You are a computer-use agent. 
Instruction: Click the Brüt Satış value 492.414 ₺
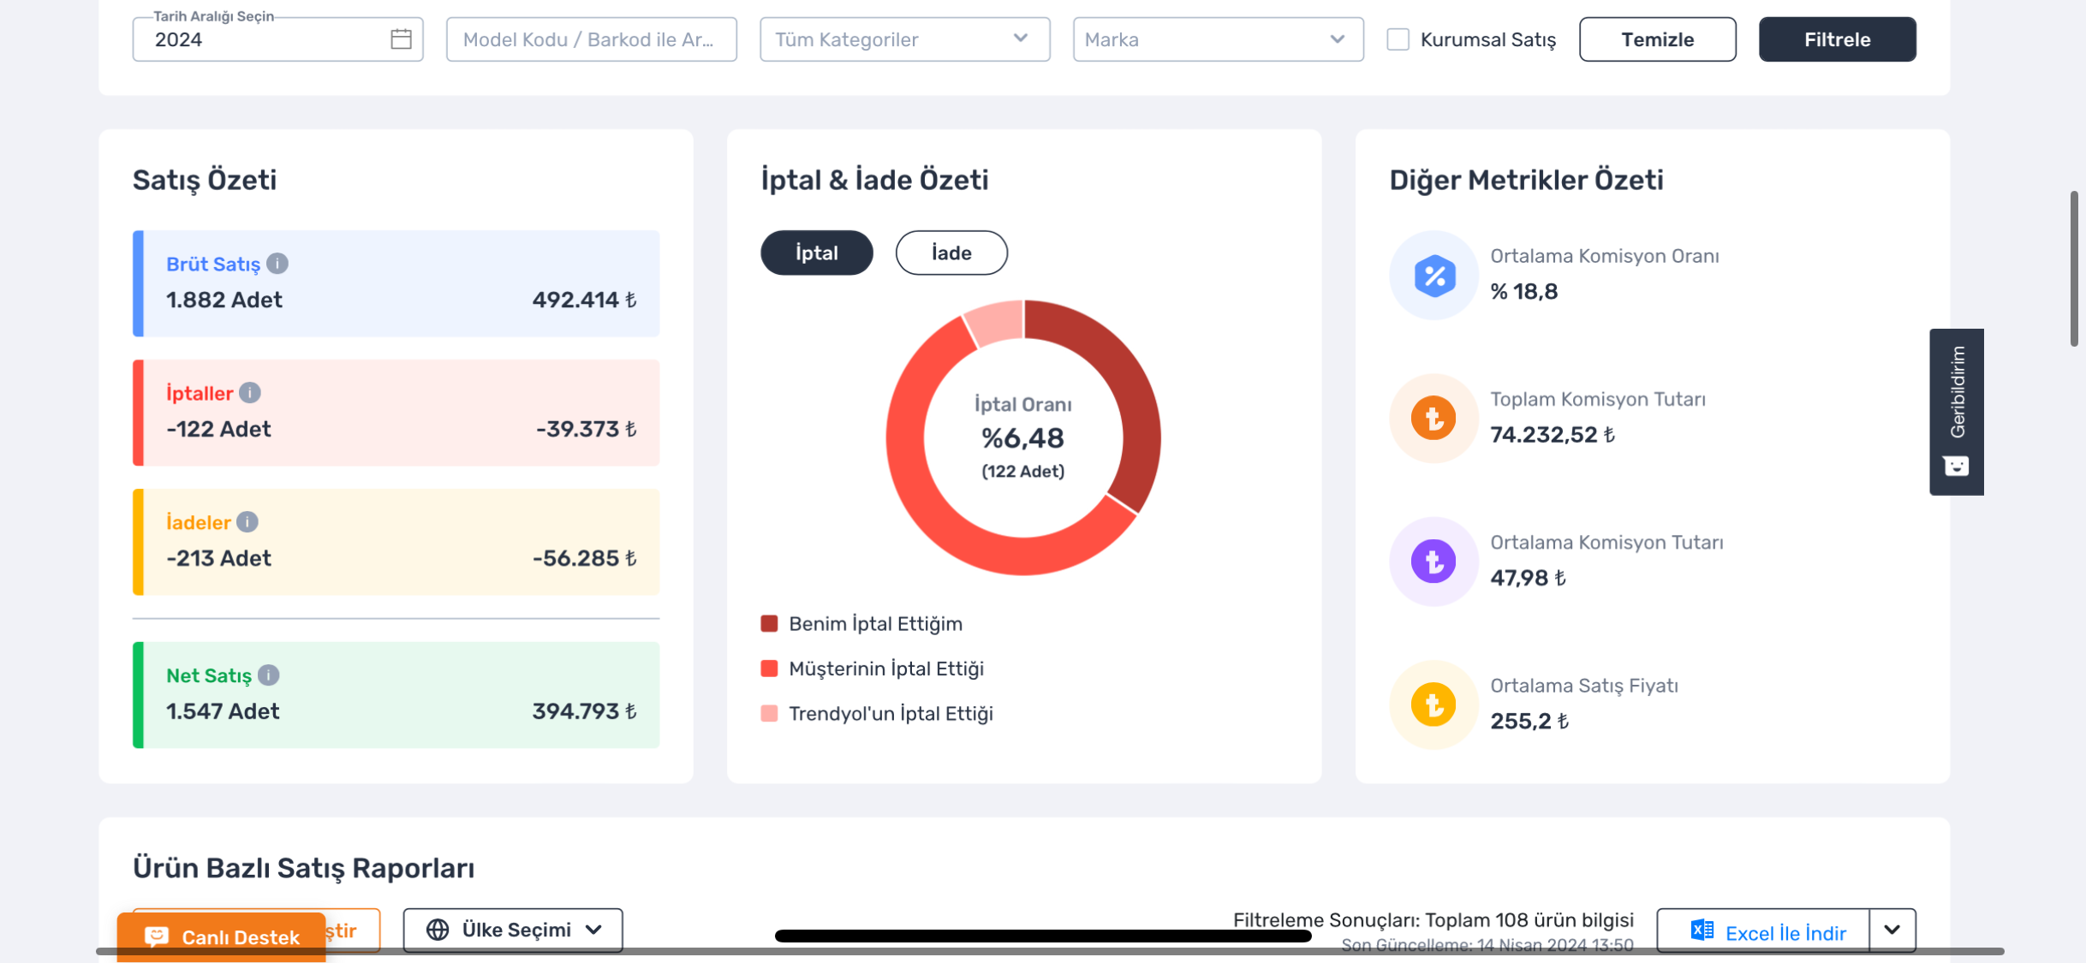pyautogui.click(x=584, y=300)
